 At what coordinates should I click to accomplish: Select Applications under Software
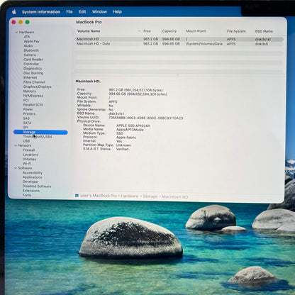coord(32,177)
